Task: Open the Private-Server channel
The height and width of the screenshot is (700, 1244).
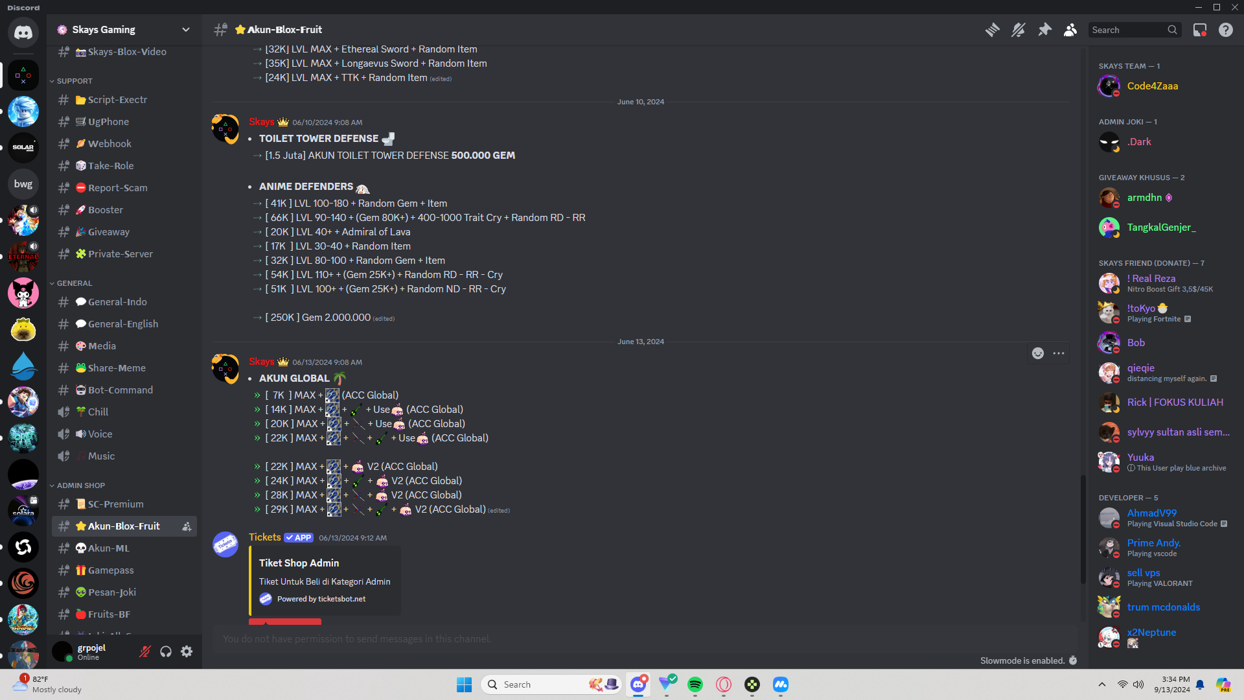Action: tap(124, 254)
